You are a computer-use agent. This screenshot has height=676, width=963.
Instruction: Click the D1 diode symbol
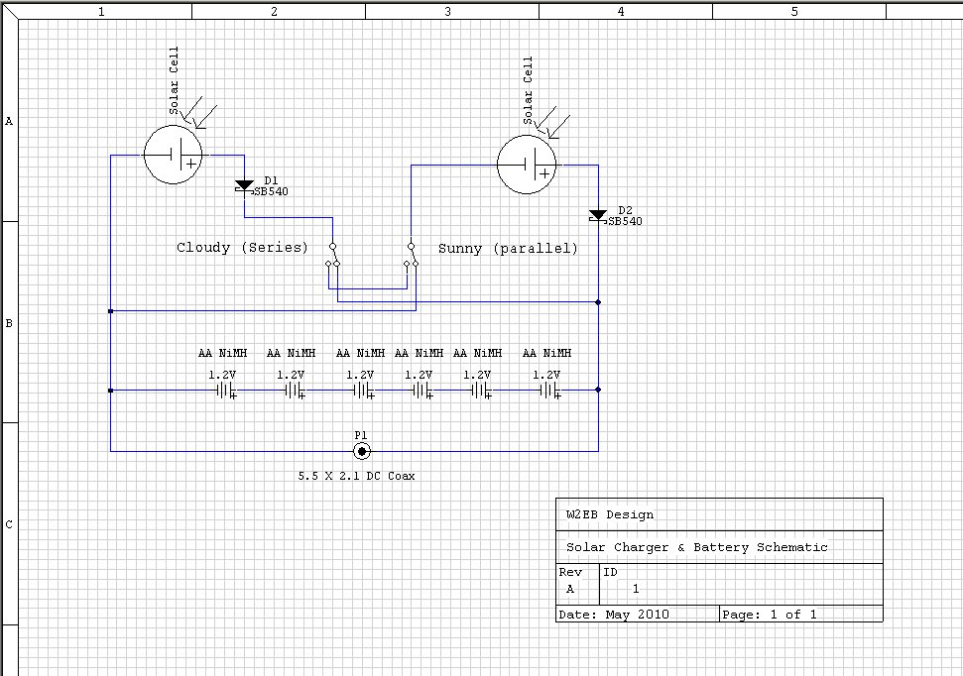click(x=244, y=187)
